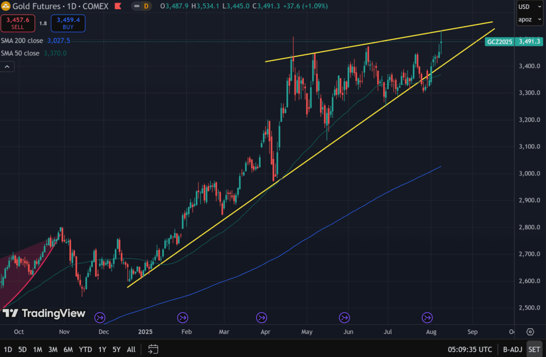Click the Gold Futures symbol logo icon

(6, 6)
